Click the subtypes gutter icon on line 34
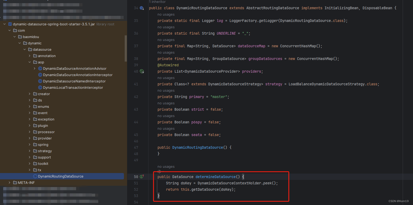Image resolution: width=413 pixels, height=205 pixels. click(x=142, y=8)
